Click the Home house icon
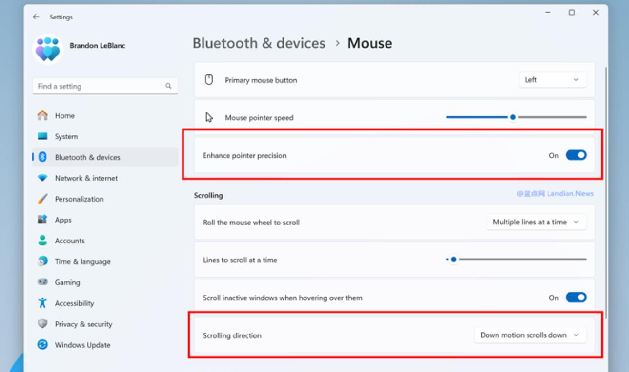Screen dimensions: 629x372 pyautogui.click(x=43, y=115)
